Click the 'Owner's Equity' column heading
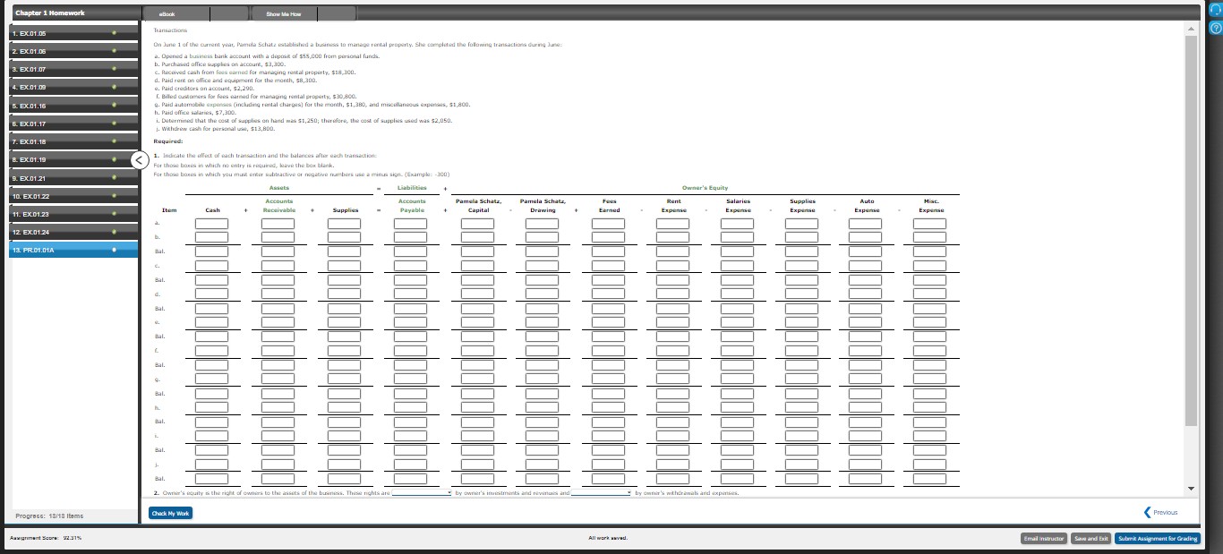The height and width of the screenshot is (554, 1223). 705,188
